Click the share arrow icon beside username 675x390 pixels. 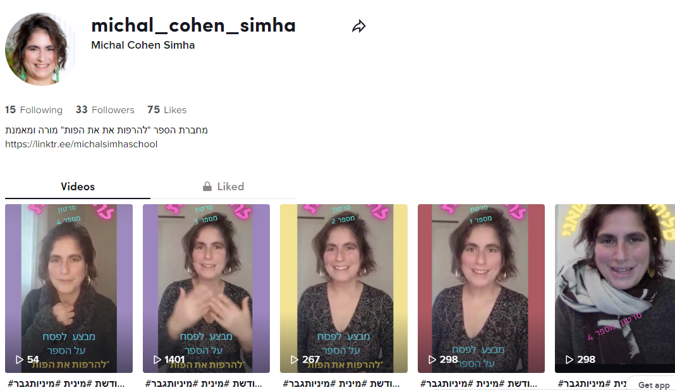click(358, 27)
